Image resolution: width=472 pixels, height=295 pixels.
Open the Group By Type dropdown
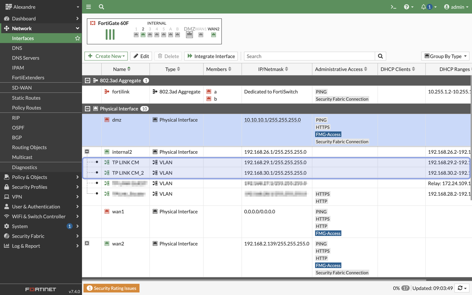pyautogui.click(x=445, y=56)
